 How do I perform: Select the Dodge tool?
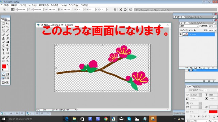coord(7,45)
